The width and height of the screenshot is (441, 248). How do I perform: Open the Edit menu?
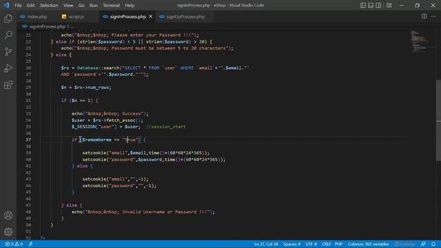click(30, 6)
